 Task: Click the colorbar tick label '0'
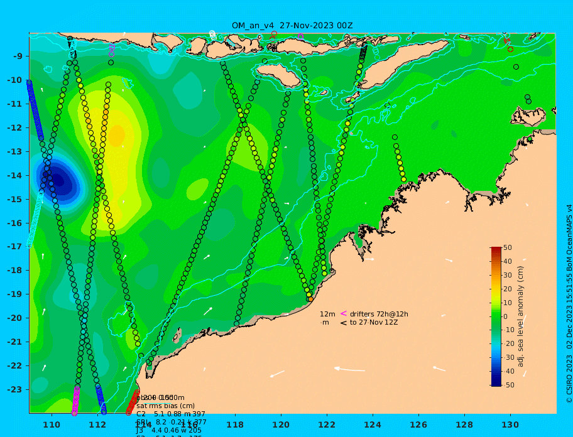coord(506,316)
